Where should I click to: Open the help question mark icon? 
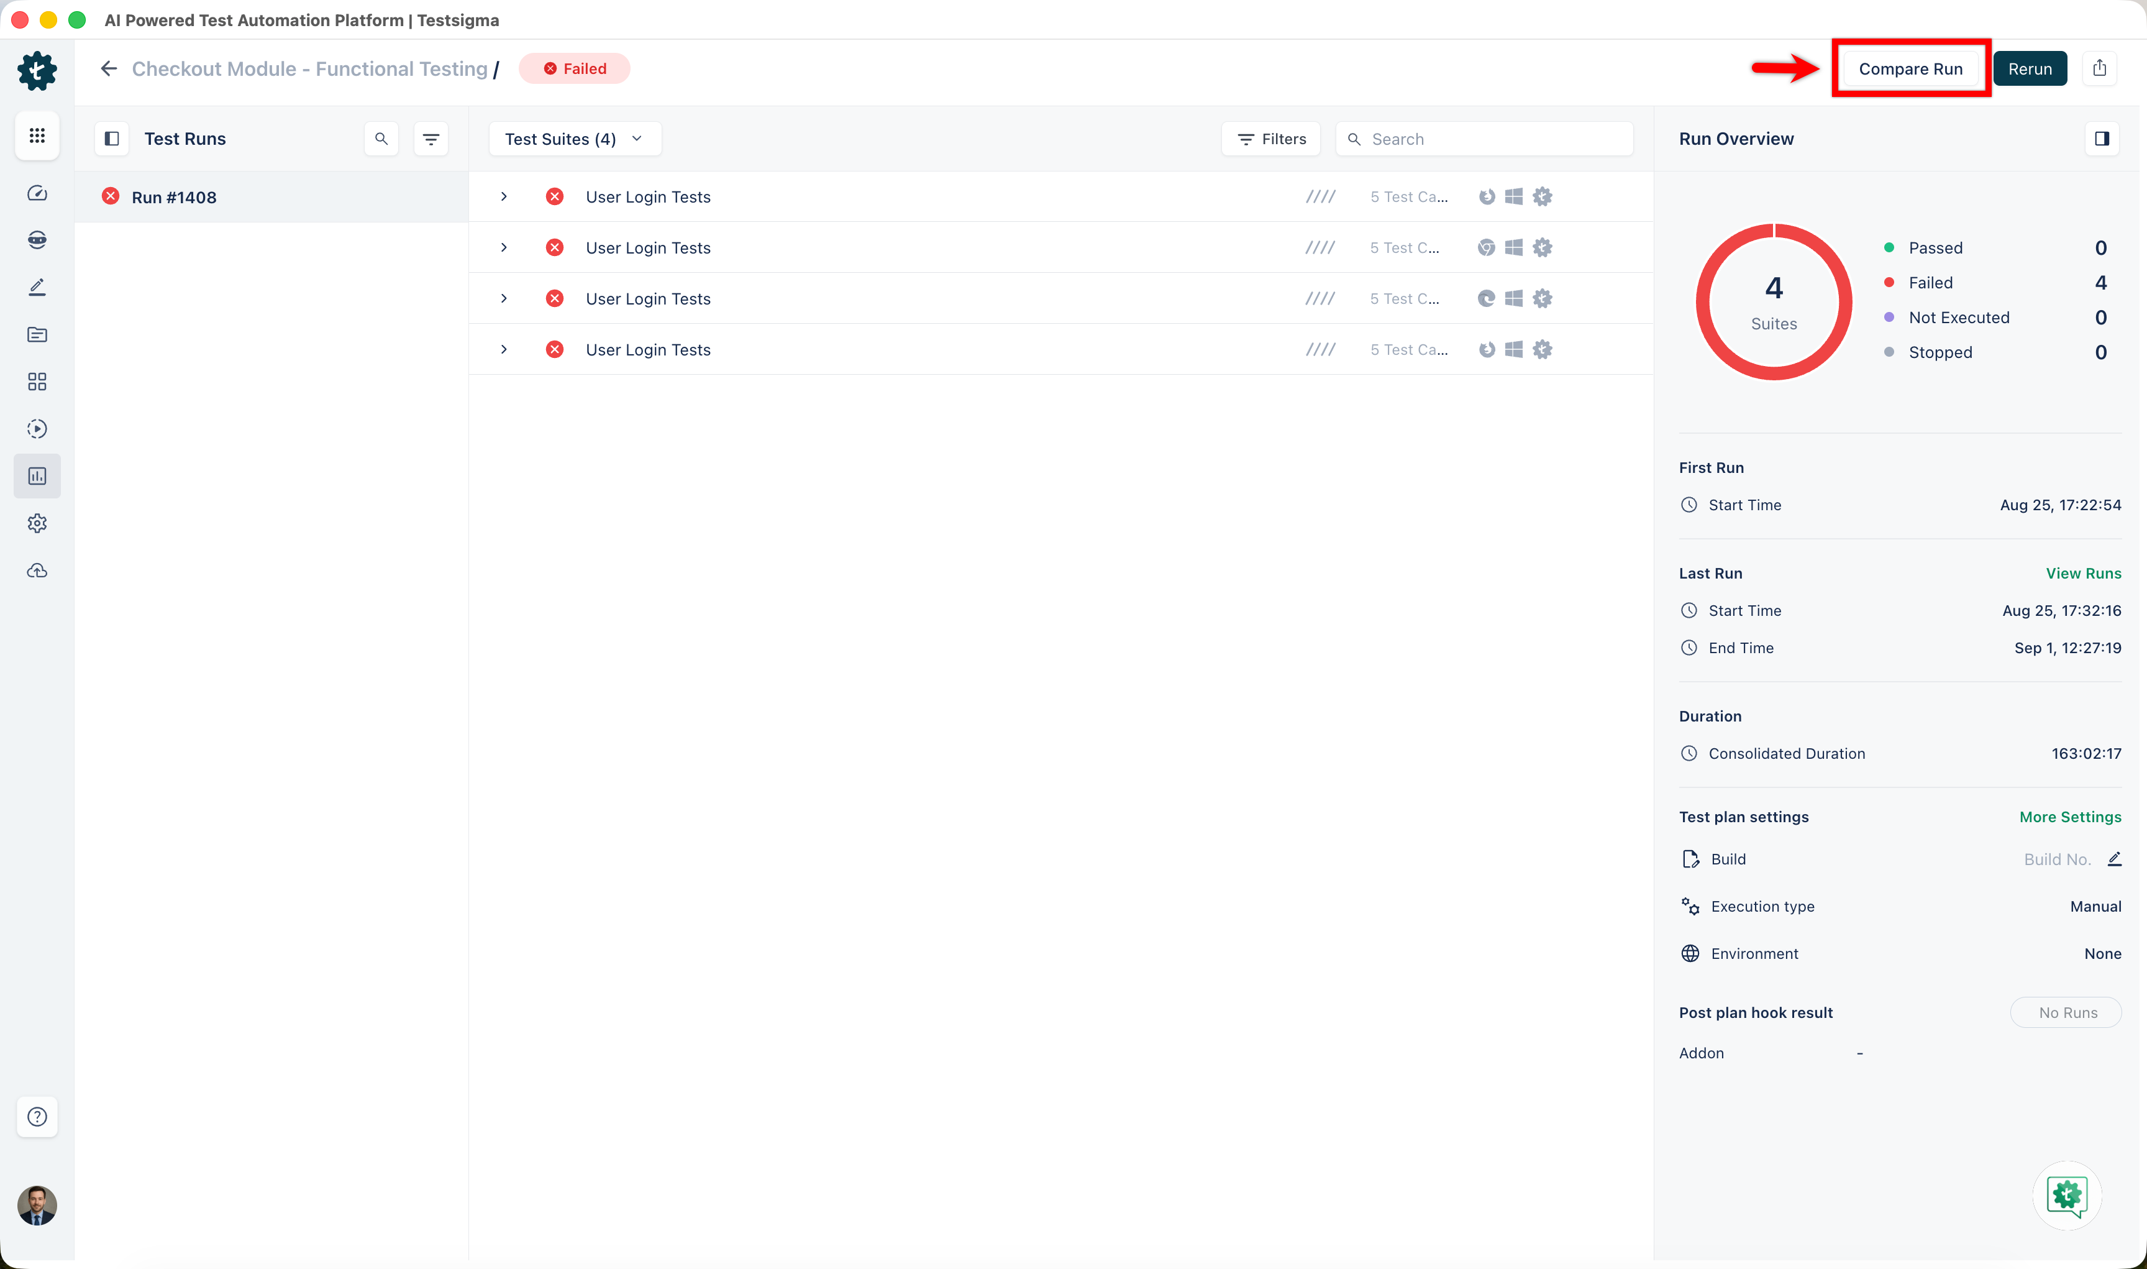pos(37,1116)
